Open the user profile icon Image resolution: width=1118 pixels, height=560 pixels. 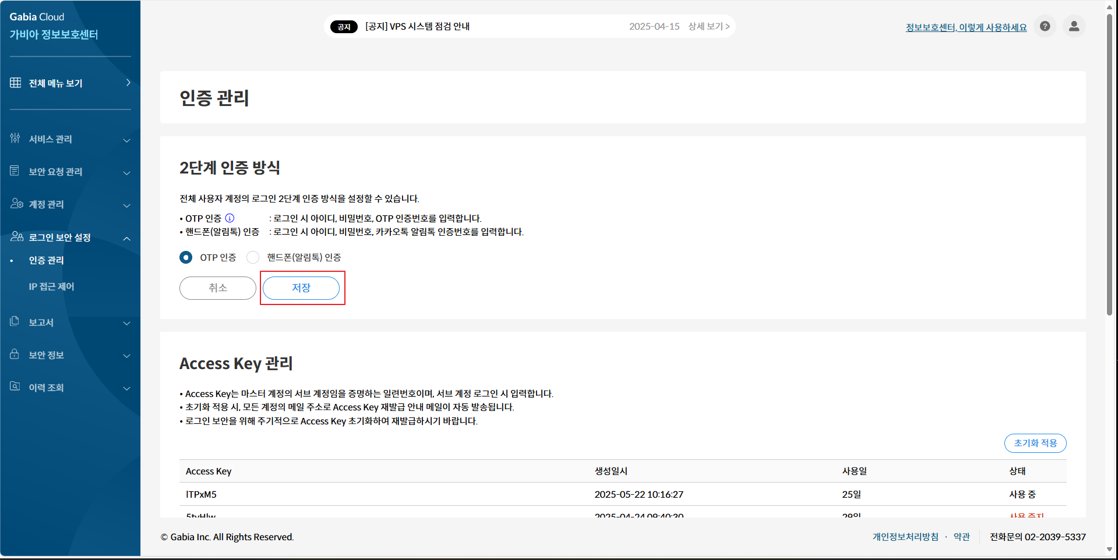pos(1074,26)
